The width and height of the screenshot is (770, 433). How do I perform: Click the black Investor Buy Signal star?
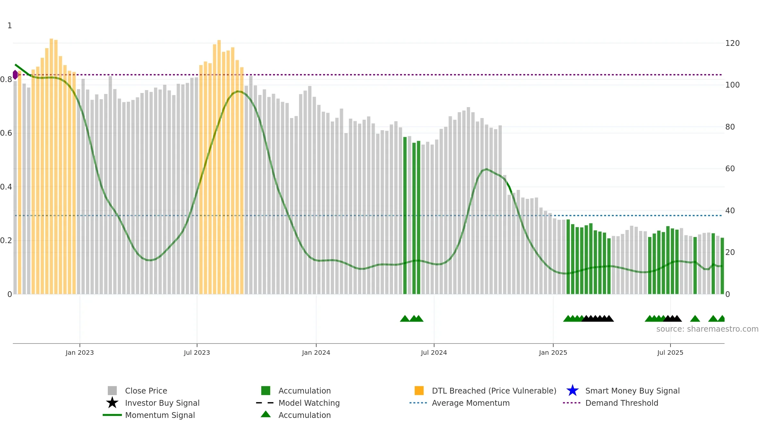coord(112,403)
